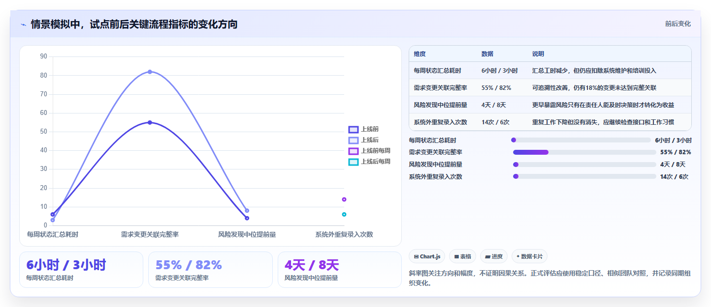Image resolution: width=711 pixels, height=307 pixels.
Task: Click the 82 peak point on chart
Action: [150, 72]
